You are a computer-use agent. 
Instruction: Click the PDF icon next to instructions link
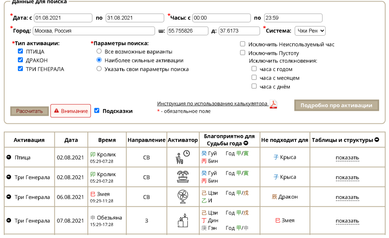(273, 104)
